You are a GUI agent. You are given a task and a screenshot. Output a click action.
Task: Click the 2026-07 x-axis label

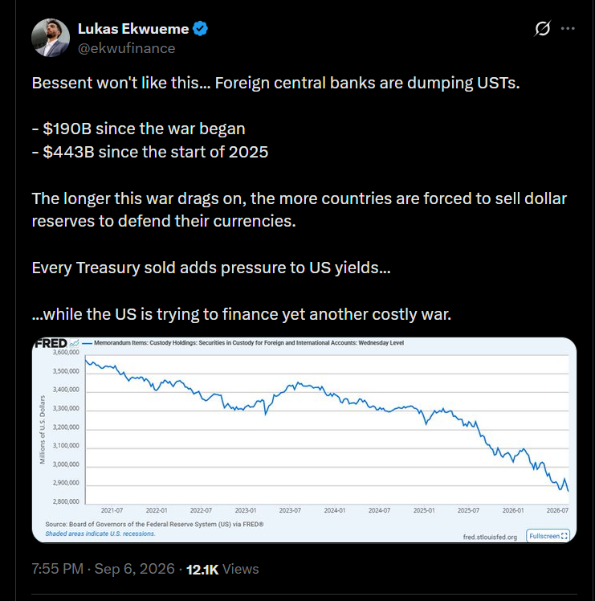[557, 510]
